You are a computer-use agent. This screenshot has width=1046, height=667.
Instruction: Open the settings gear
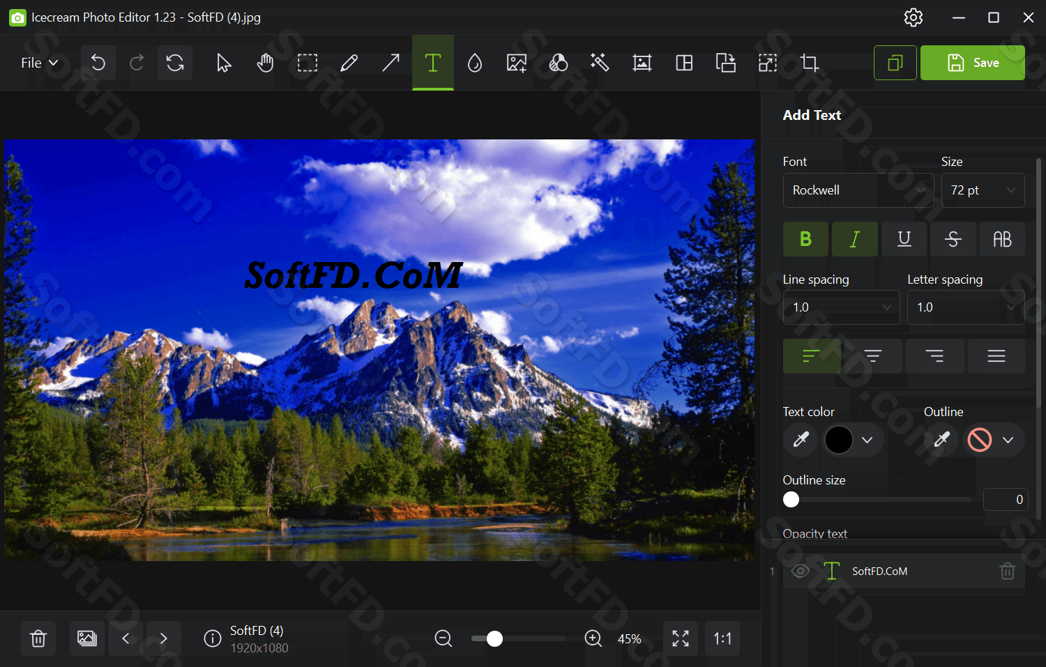914,17
